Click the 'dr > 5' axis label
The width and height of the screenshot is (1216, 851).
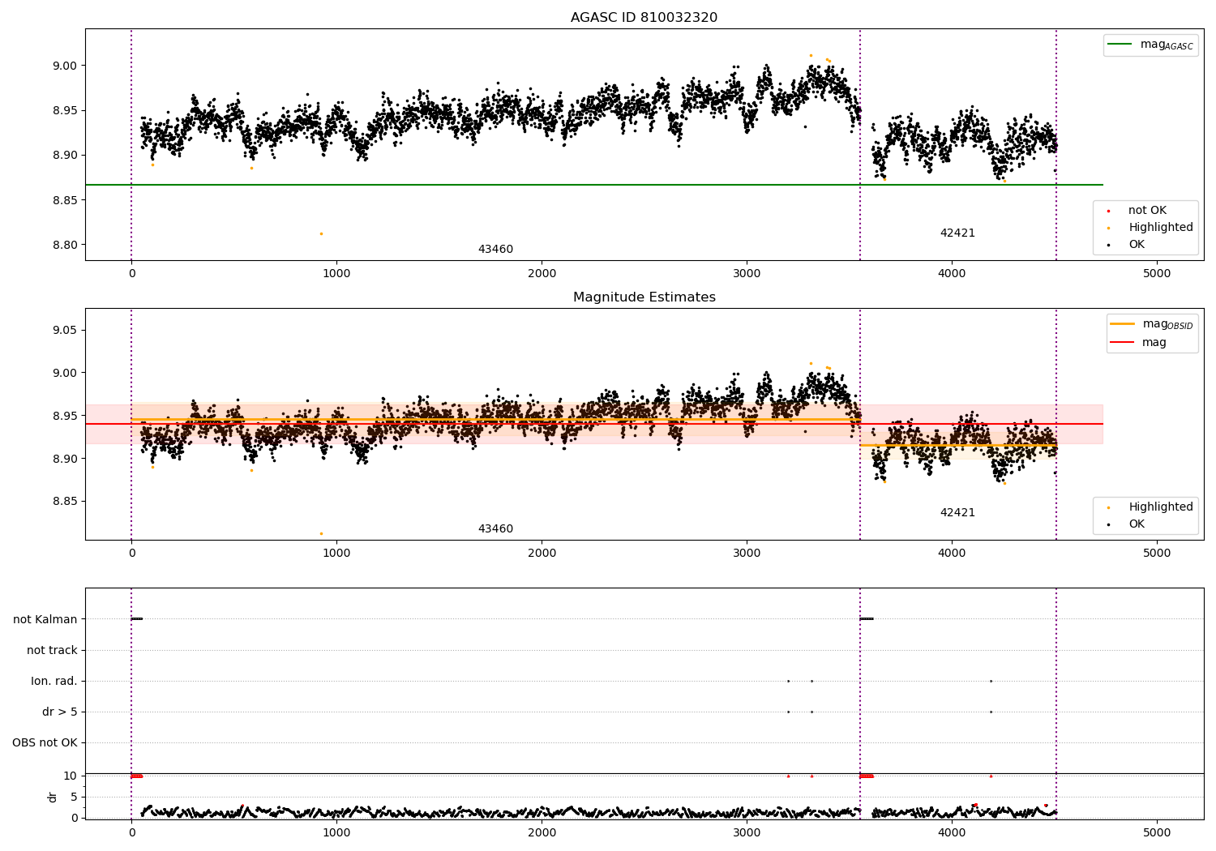point(60,712)
